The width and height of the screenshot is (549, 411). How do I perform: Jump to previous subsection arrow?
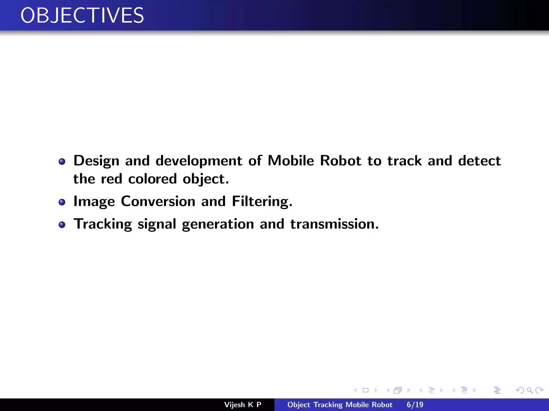pyautogui.click(x=421, y=390)
